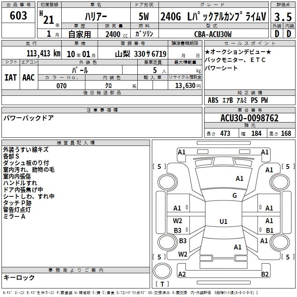Click the inspector note 外装うすい線キズ
297x297 pixels.
point(26,150)
